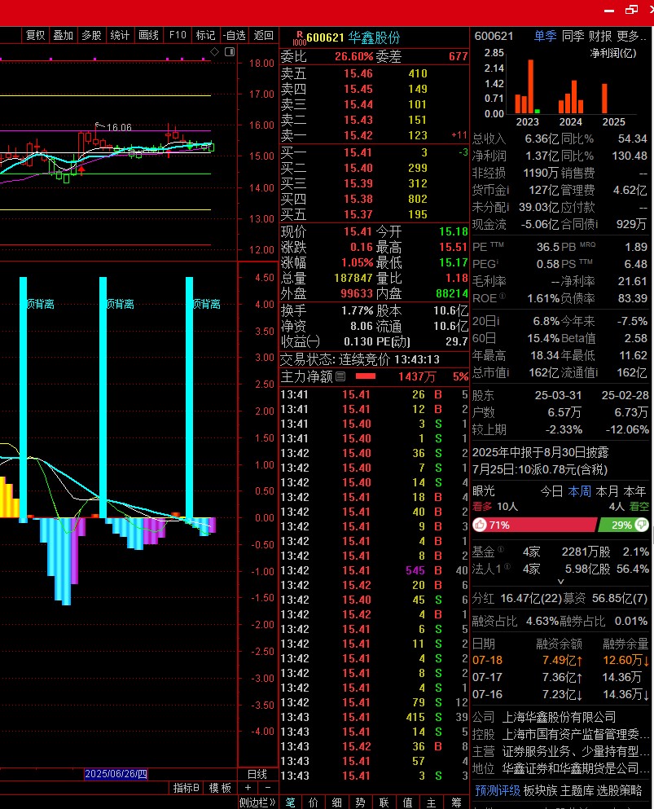Open the 复权 adjustment menu
Viewport: 654px width, 809px height.
pos(35,35)
